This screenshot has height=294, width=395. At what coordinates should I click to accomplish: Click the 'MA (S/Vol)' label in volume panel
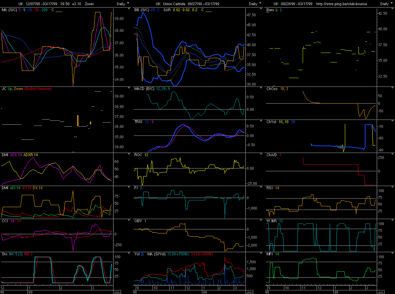tap(156, 254)
